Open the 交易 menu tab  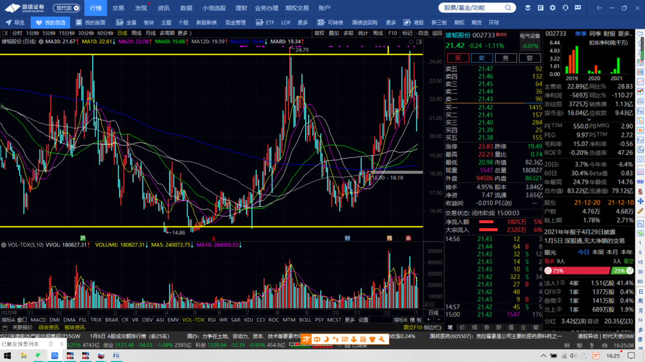(118, 8)
